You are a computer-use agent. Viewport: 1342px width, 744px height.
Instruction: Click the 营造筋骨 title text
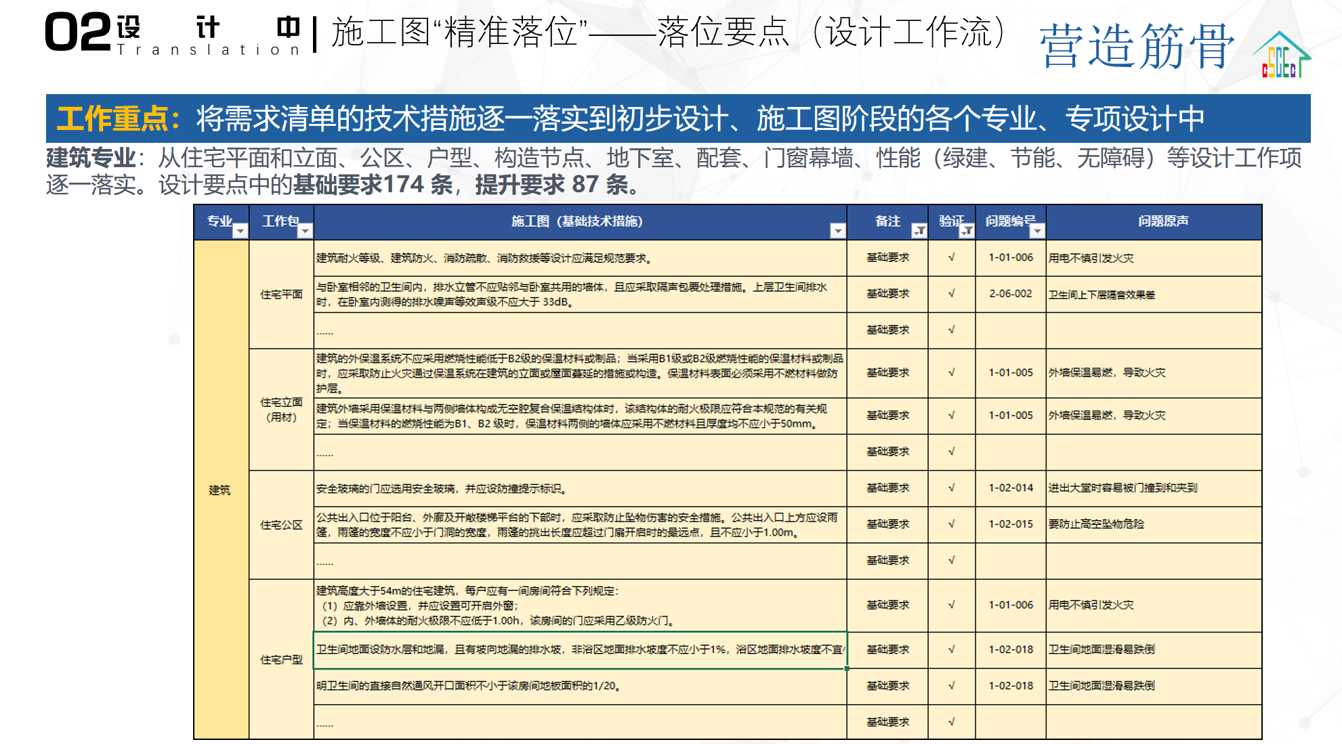(1137, 46)
